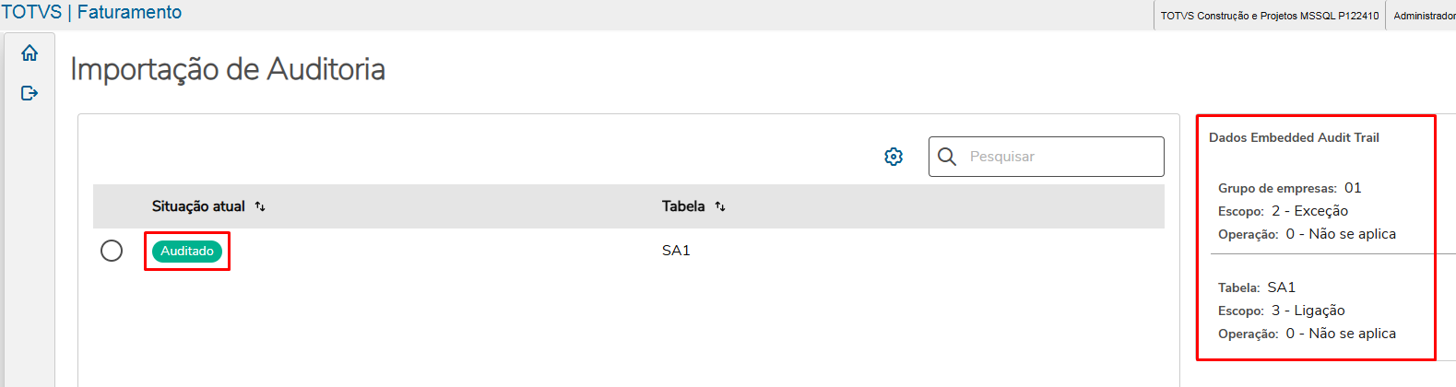1456x387 pixels.
Task: Select Grupo de empresas value 01
Action: pyautogui.click(x=1353, y=188)
